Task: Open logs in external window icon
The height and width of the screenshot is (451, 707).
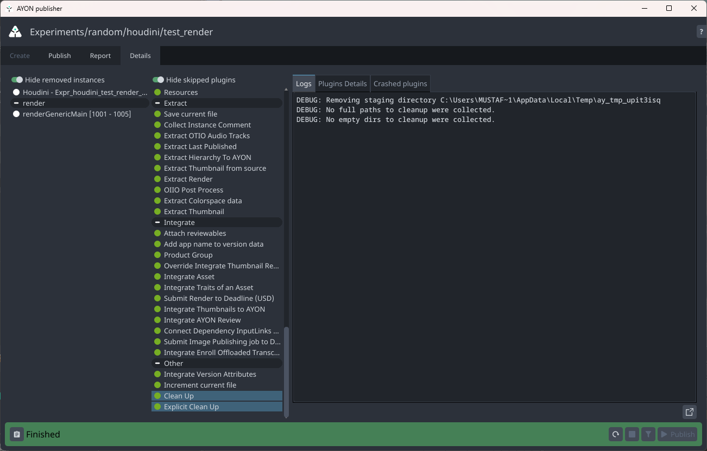Action: point(689,412)
